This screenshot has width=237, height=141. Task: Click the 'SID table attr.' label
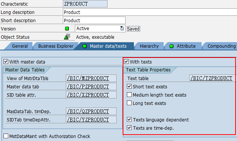pos(21,95)
